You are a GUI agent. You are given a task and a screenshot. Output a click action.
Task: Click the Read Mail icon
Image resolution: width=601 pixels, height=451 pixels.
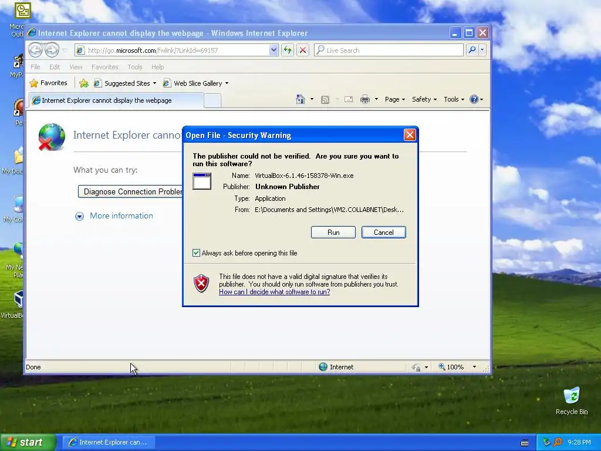coord(349,99)
